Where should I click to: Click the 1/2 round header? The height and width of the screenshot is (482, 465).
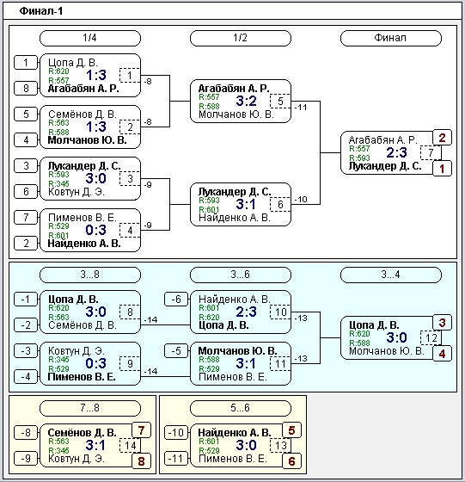[x=241, y=38]
